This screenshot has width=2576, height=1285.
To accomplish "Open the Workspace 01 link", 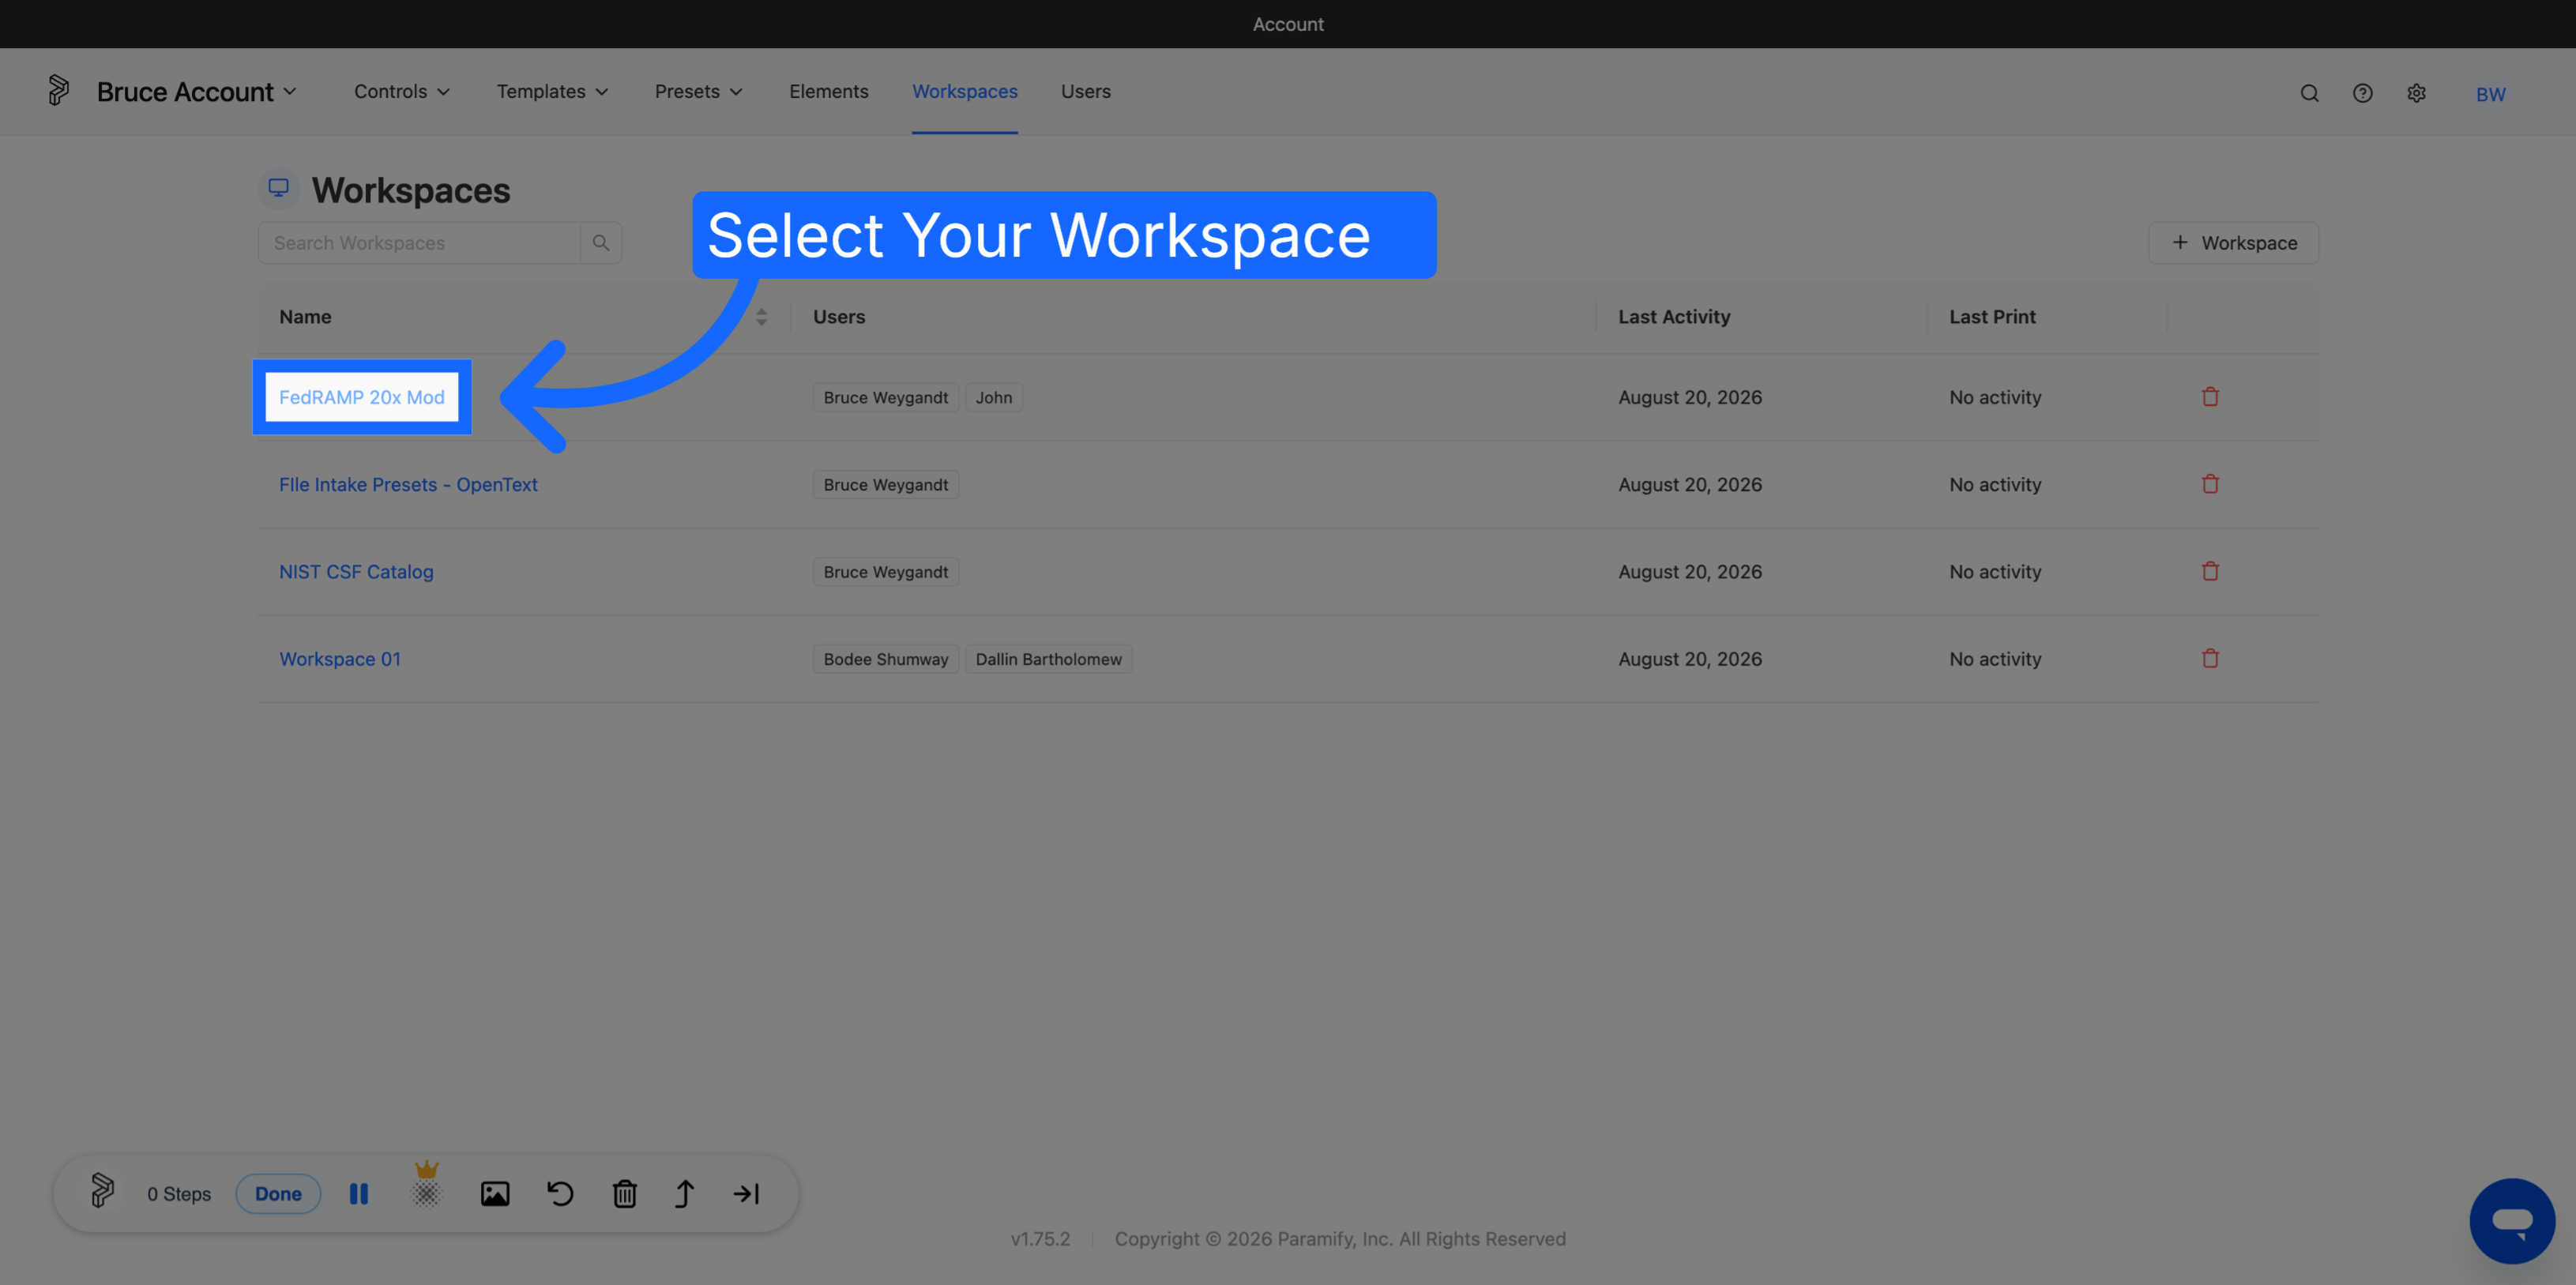I will coord(340,658).
